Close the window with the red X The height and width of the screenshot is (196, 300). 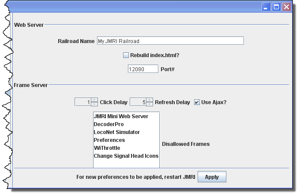click(286, 7)
